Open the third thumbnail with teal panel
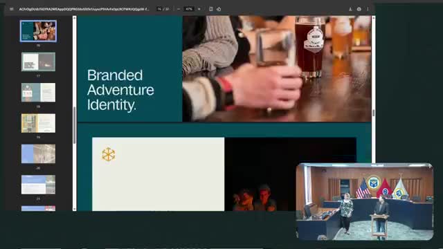 click(x=38, y=92)
